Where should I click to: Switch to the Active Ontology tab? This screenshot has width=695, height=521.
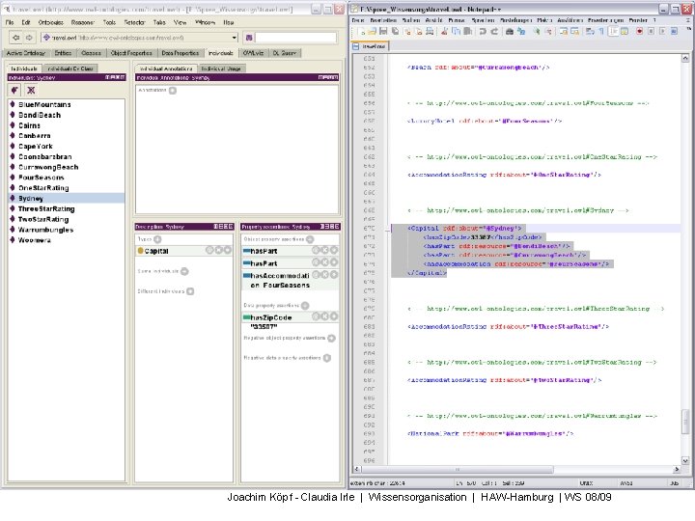click(26, 53)
